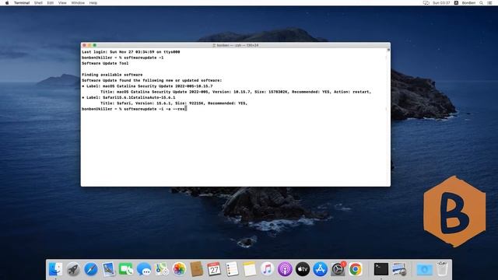Open System Preferences with red badge

(338, 269)
